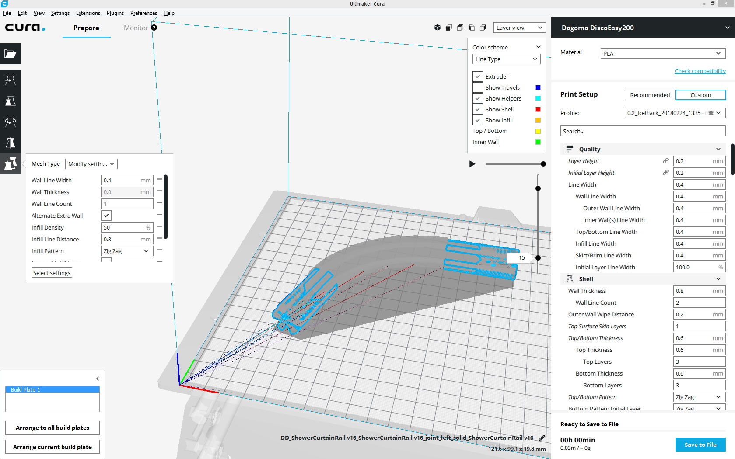This screenshot has height=459, width=735.
Task: Disable Show Helpers checkbox
Action: [478, 98]
